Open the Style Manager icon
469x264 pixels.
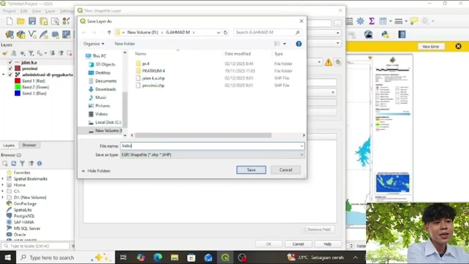tap(66, 21)
